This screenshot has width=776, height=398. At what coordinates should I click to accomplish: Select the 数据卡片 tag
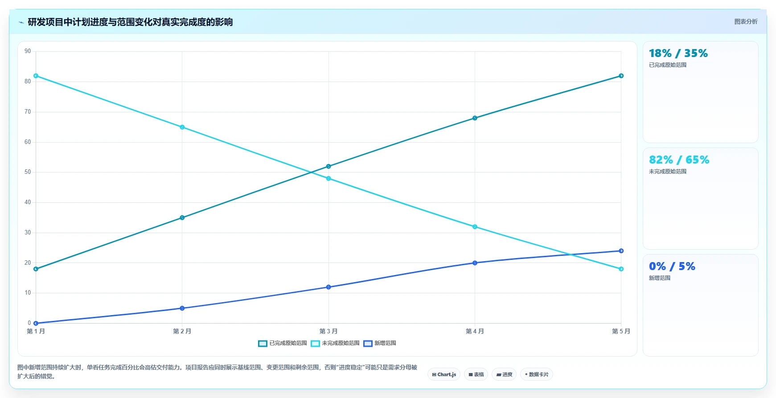tap(537, 374)
